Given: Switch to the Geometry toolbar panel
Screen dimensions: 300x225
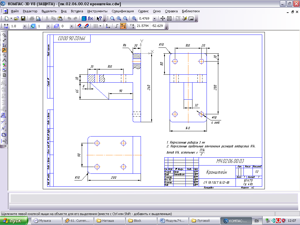Looking at the screenshot, I should (4, 35).
